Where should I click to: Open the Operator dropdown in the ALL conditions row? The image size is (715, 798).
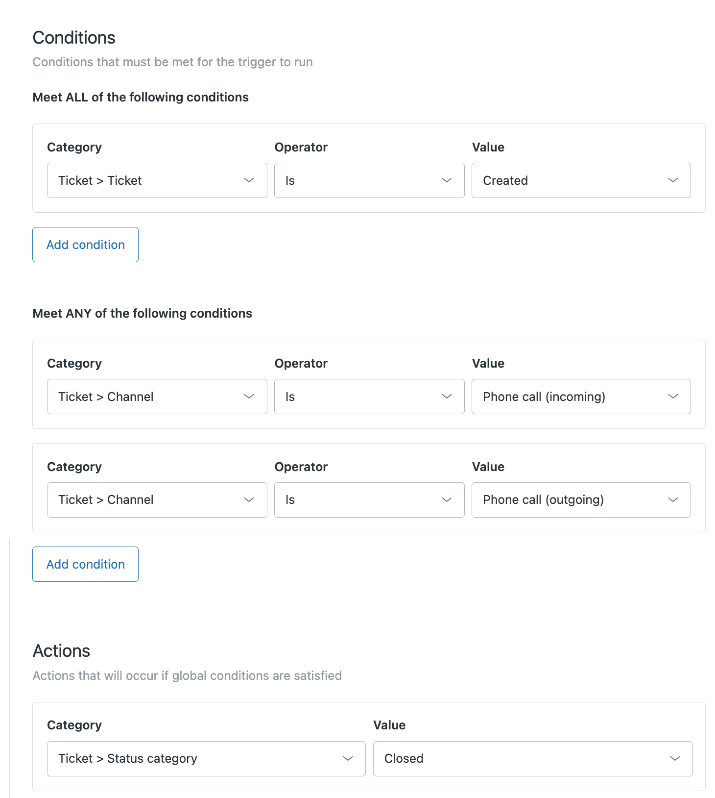click(x=369, y=180)
